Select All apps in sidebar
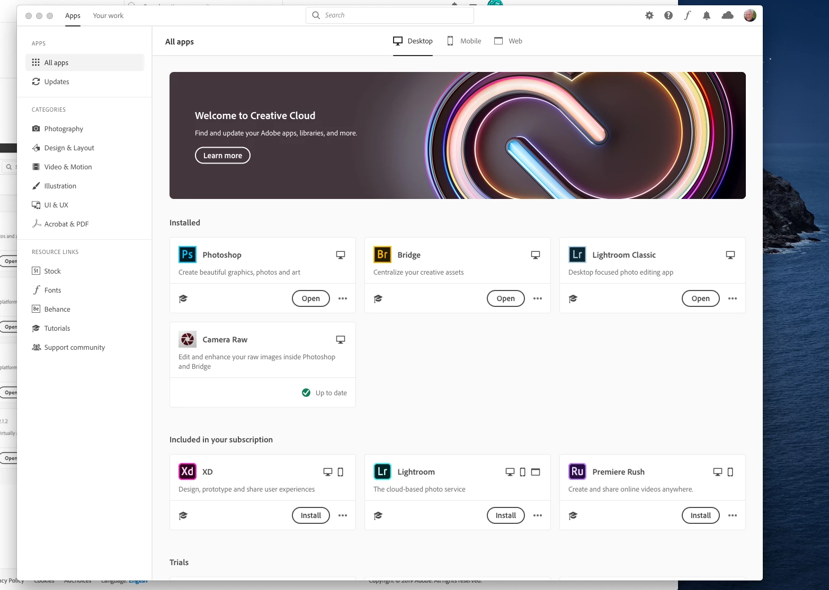The height and width of the screenshot is (590, 829). [85, 62]
